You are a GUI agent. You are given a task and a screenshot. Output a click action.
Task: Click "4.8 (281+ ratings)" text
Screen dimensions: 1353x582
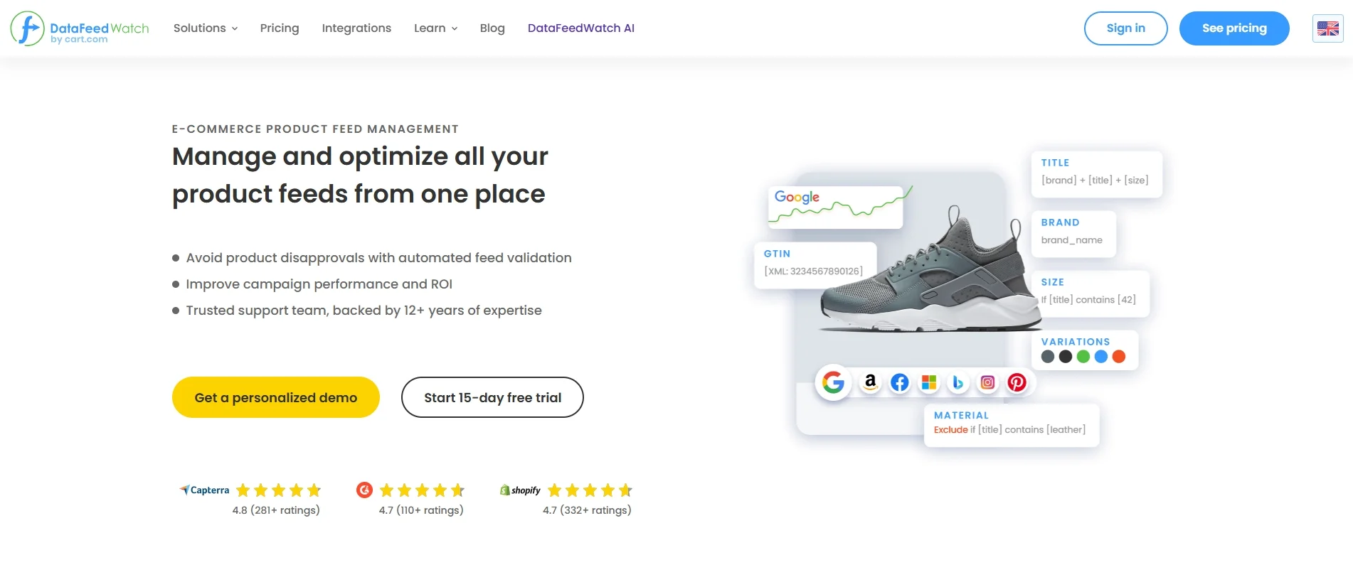[x=276, y=510]
